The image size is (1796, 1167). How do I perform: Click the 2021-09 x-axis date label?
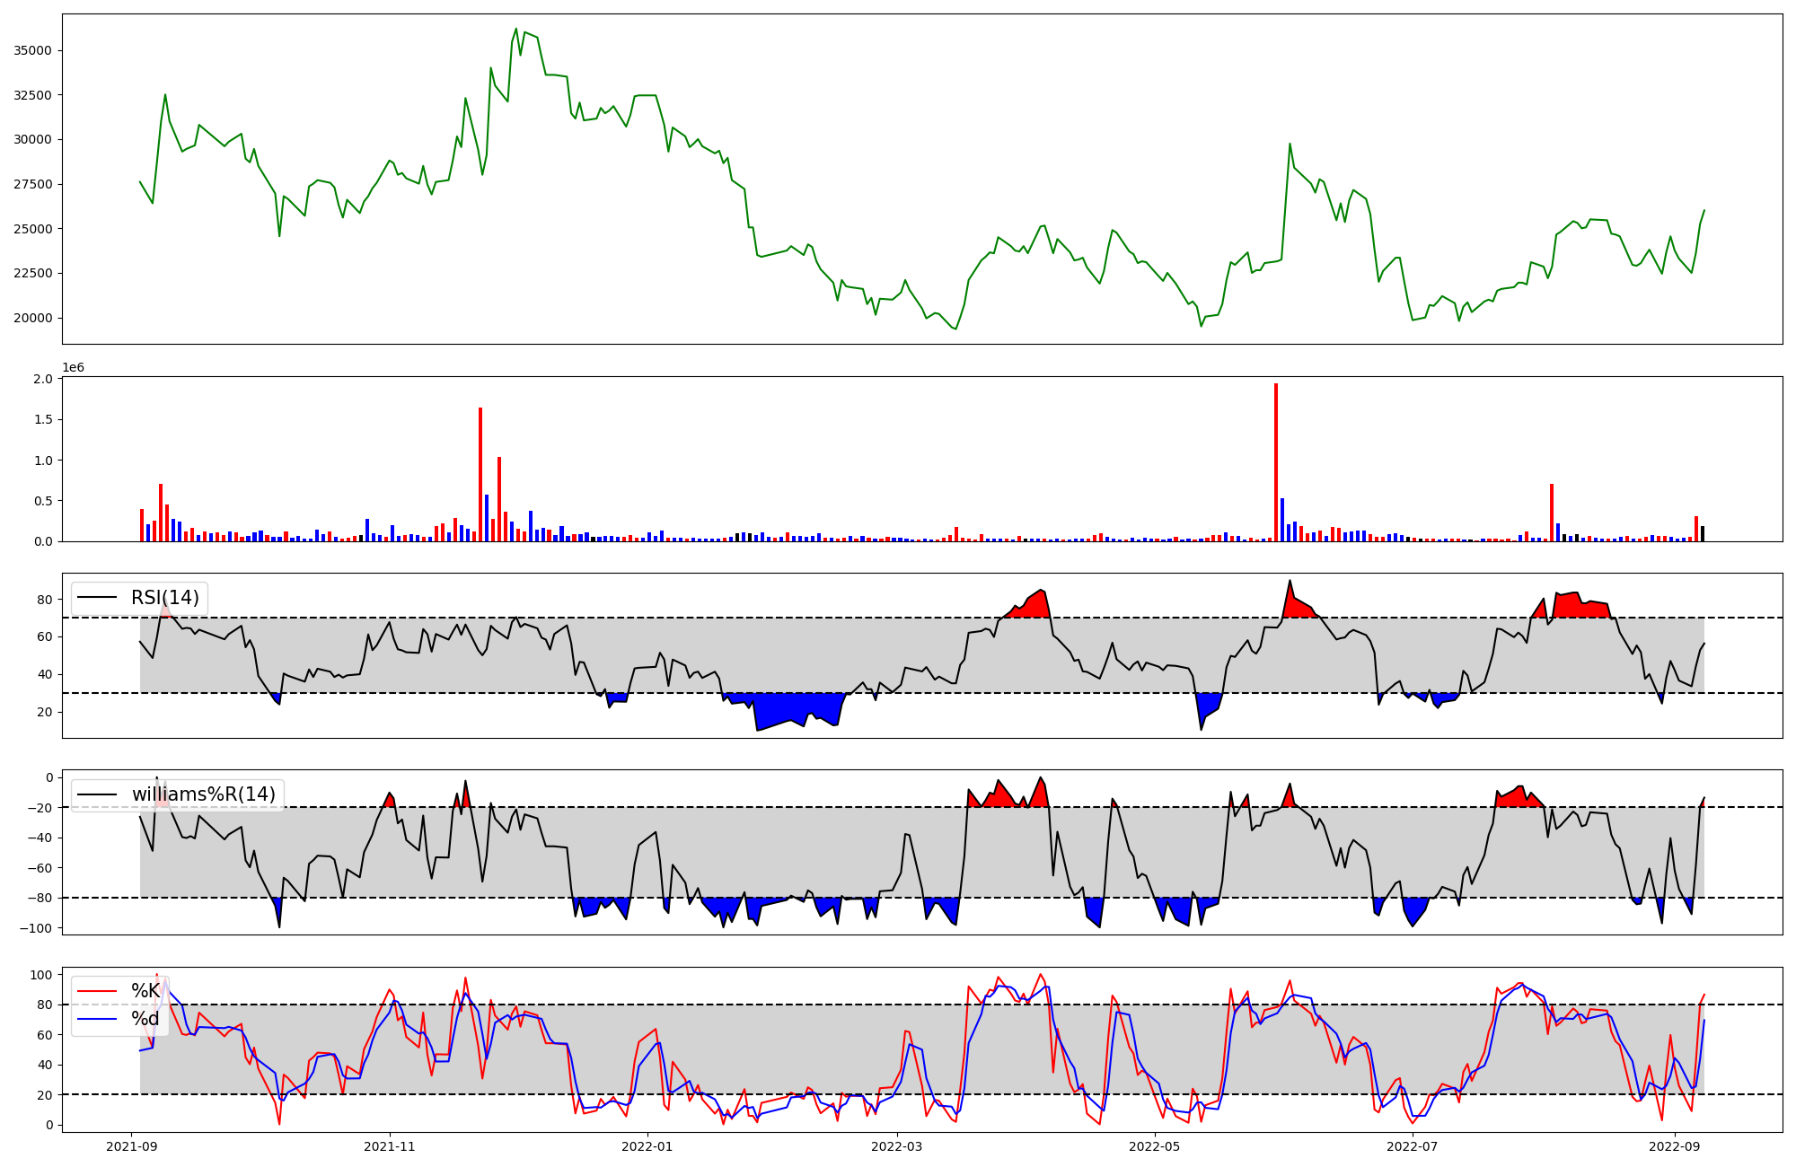132,1146
